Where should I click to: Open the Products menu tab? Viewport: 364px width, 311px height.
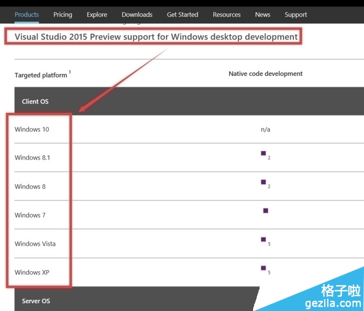[27, 15]
